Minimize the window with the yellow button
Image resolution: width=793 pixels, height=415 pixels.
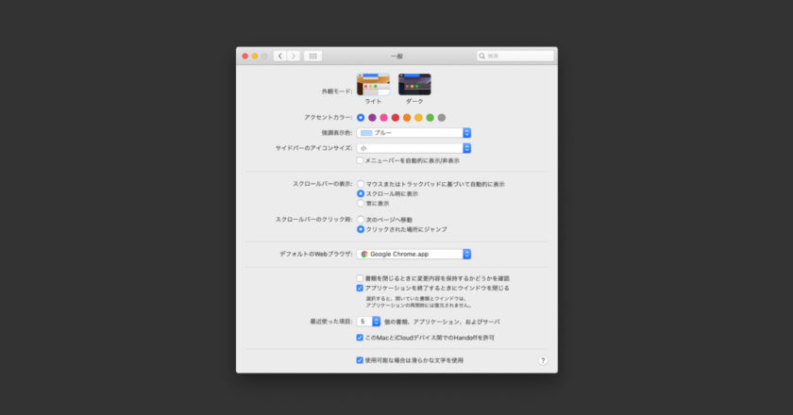click(255, 56)
